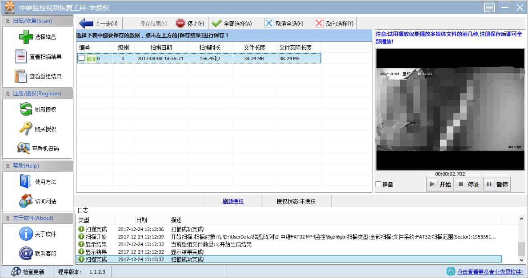
Task: Click the app logo in the title bar
Action: tap(10, 7)
